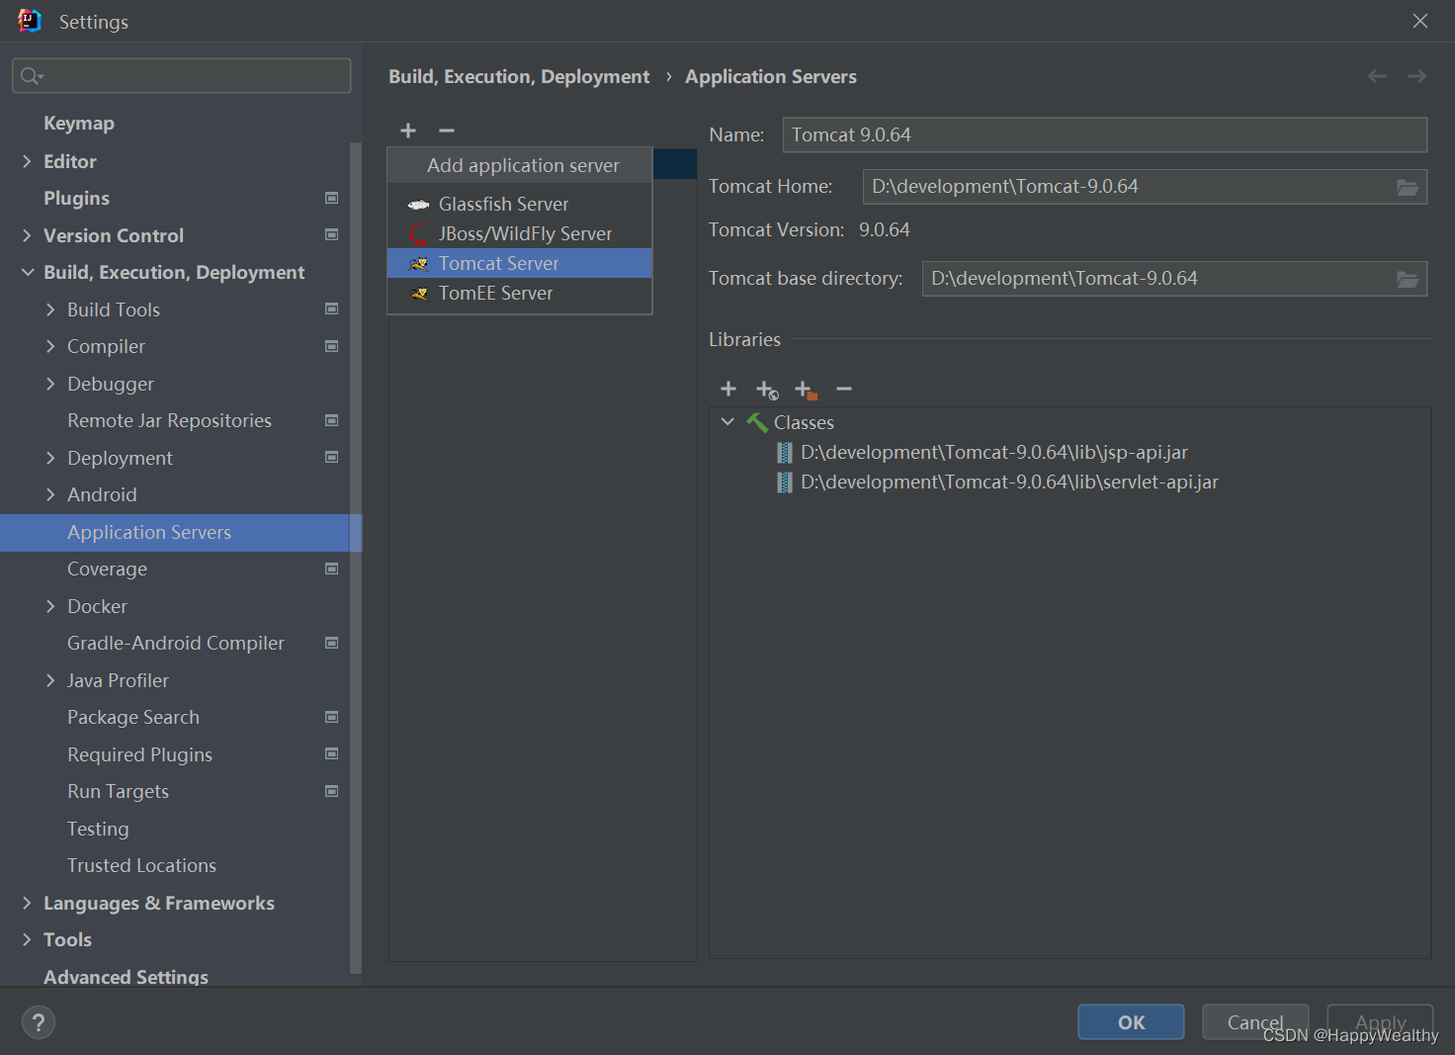This screenshot has height=1055, width=1455.
Task: Click the project-level marker beside Run Targets
Action: pos(332,791)
